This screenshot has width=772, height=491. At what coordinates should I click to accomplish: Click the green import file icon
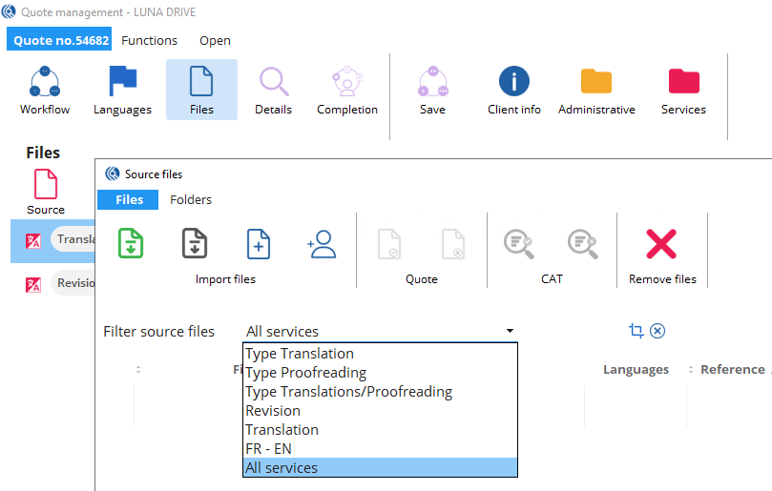(x=131, y=244)
